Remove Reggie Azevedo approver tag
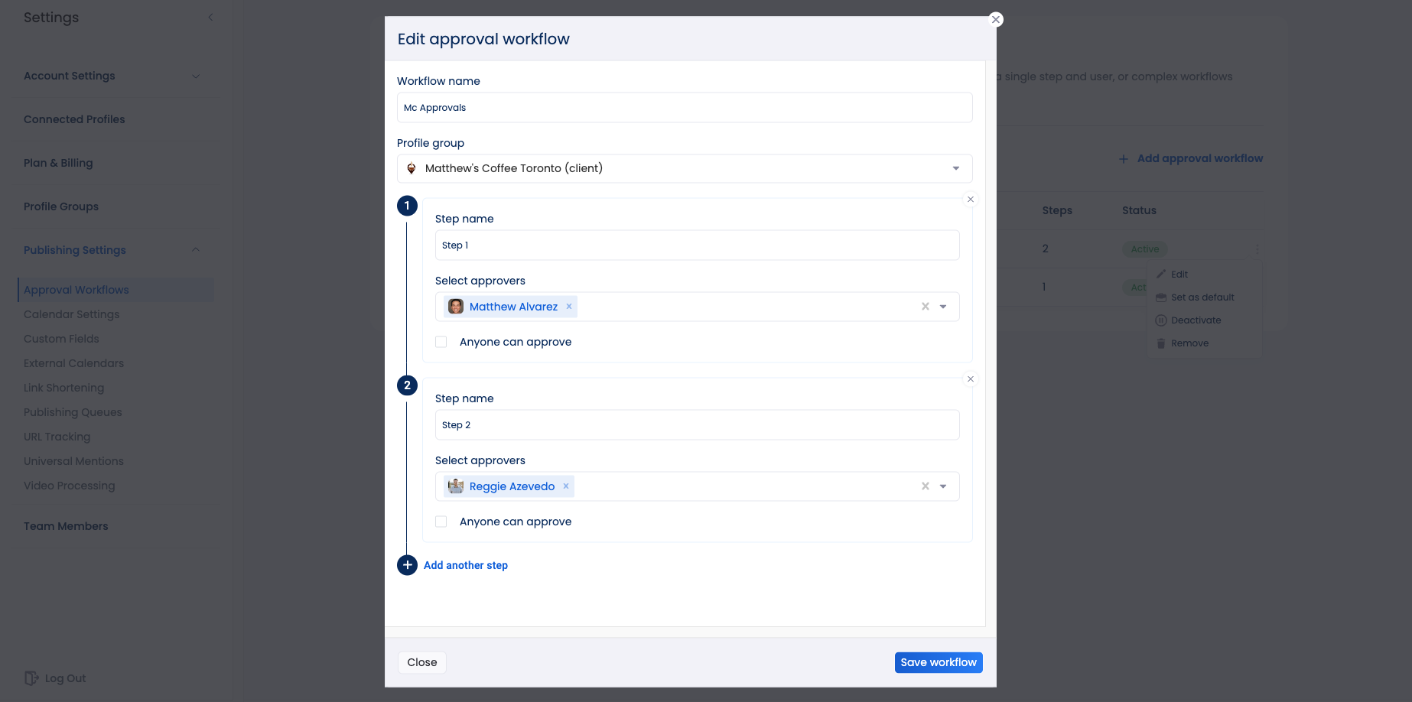Viewport: 1412px width, 702px height. (x=566, y=486)
